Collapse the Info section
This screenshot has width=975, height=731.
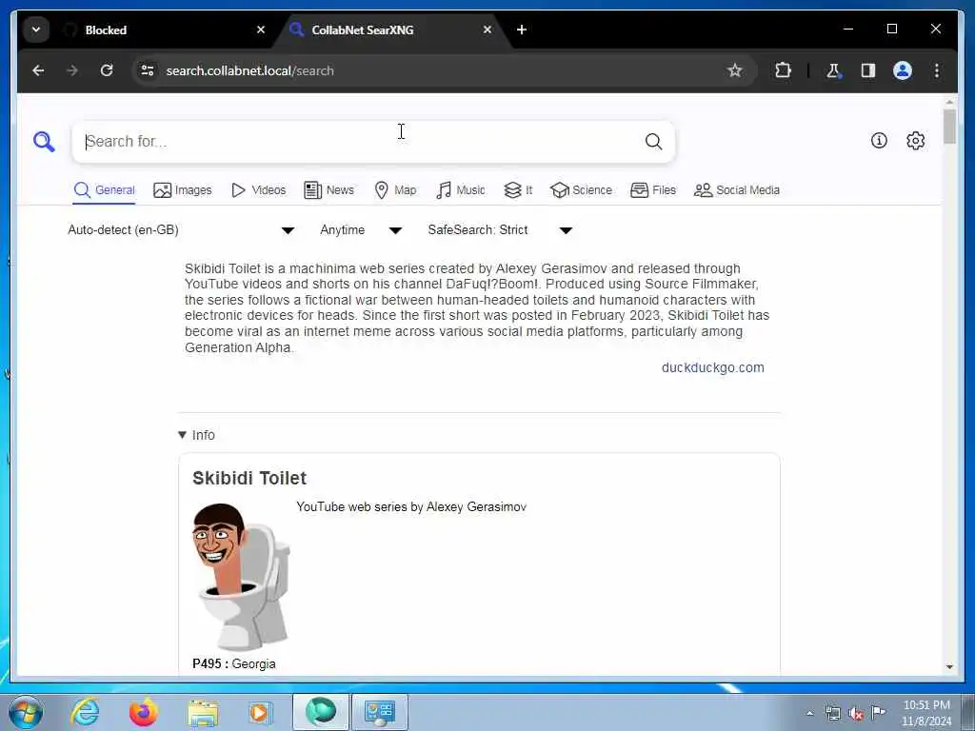(x=196, y=435)
